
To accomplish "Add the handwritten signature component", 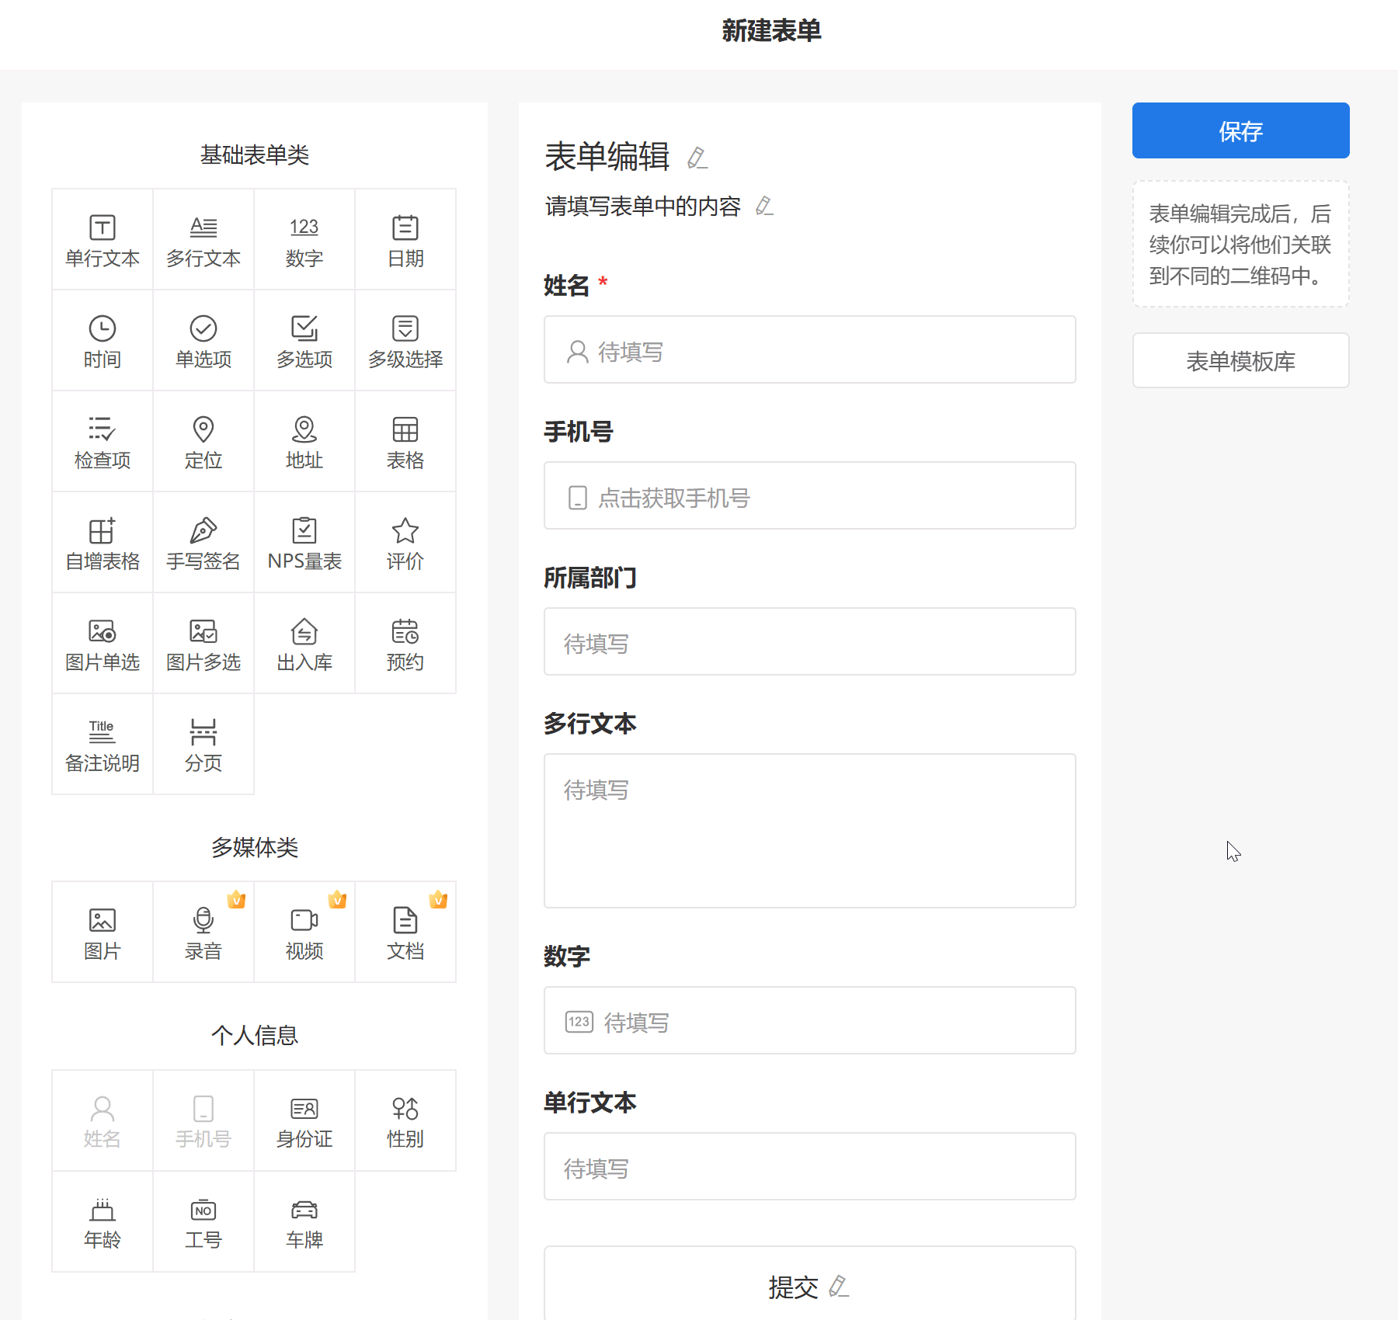I will pyautogui.click(x=203, y=543).
